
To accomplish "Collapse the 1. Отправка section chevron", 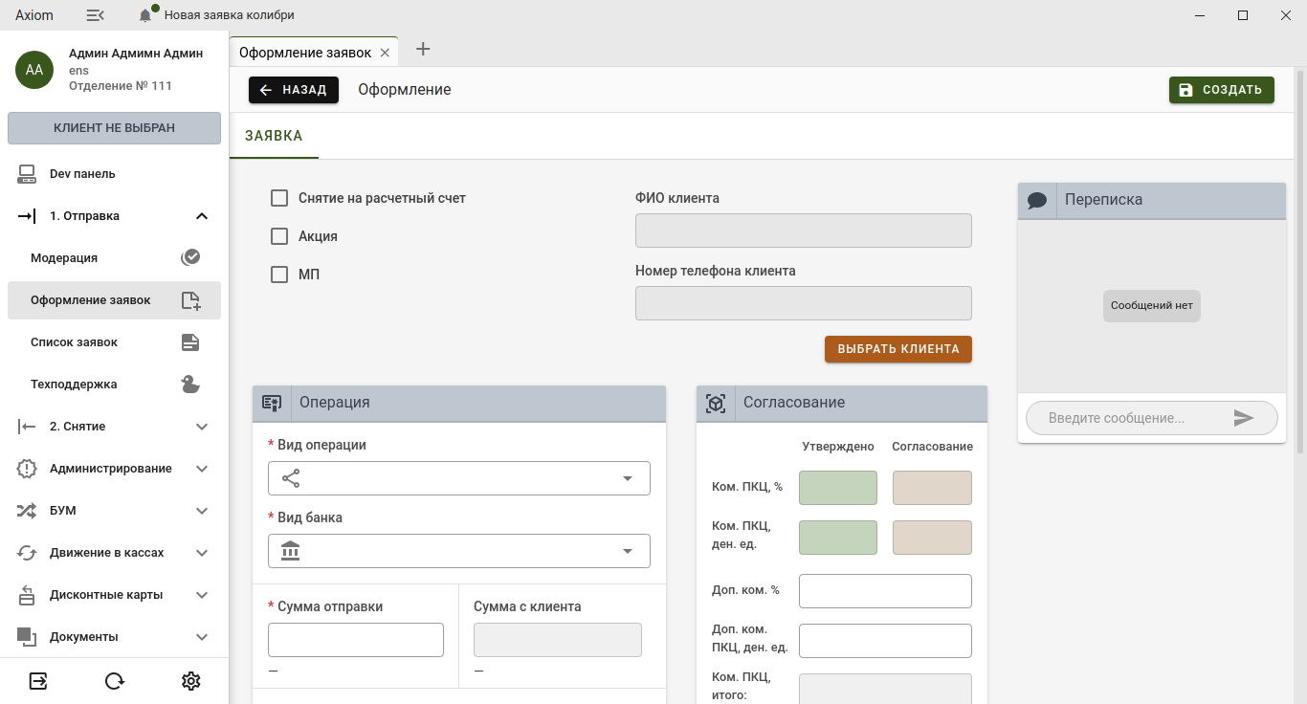I will 202,216.
